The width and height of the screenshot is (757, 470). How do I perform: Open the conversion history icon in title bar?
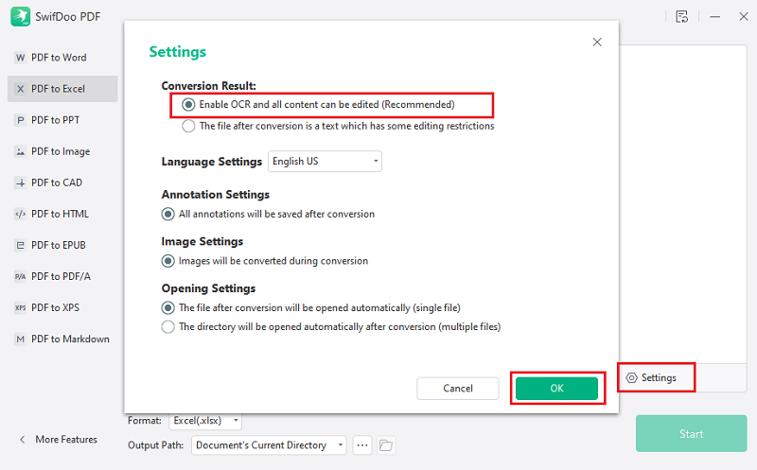pos(681,16)
